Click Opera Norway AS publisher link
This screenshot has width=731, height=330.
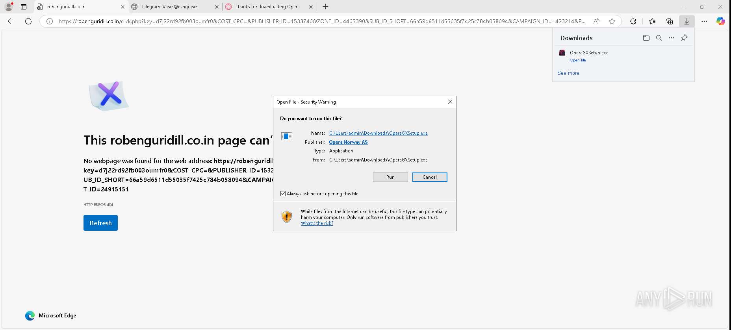tap(348, 142)
